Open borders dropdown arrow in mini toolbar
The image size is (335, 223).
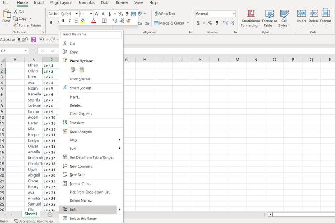click(x=109, y=21)
